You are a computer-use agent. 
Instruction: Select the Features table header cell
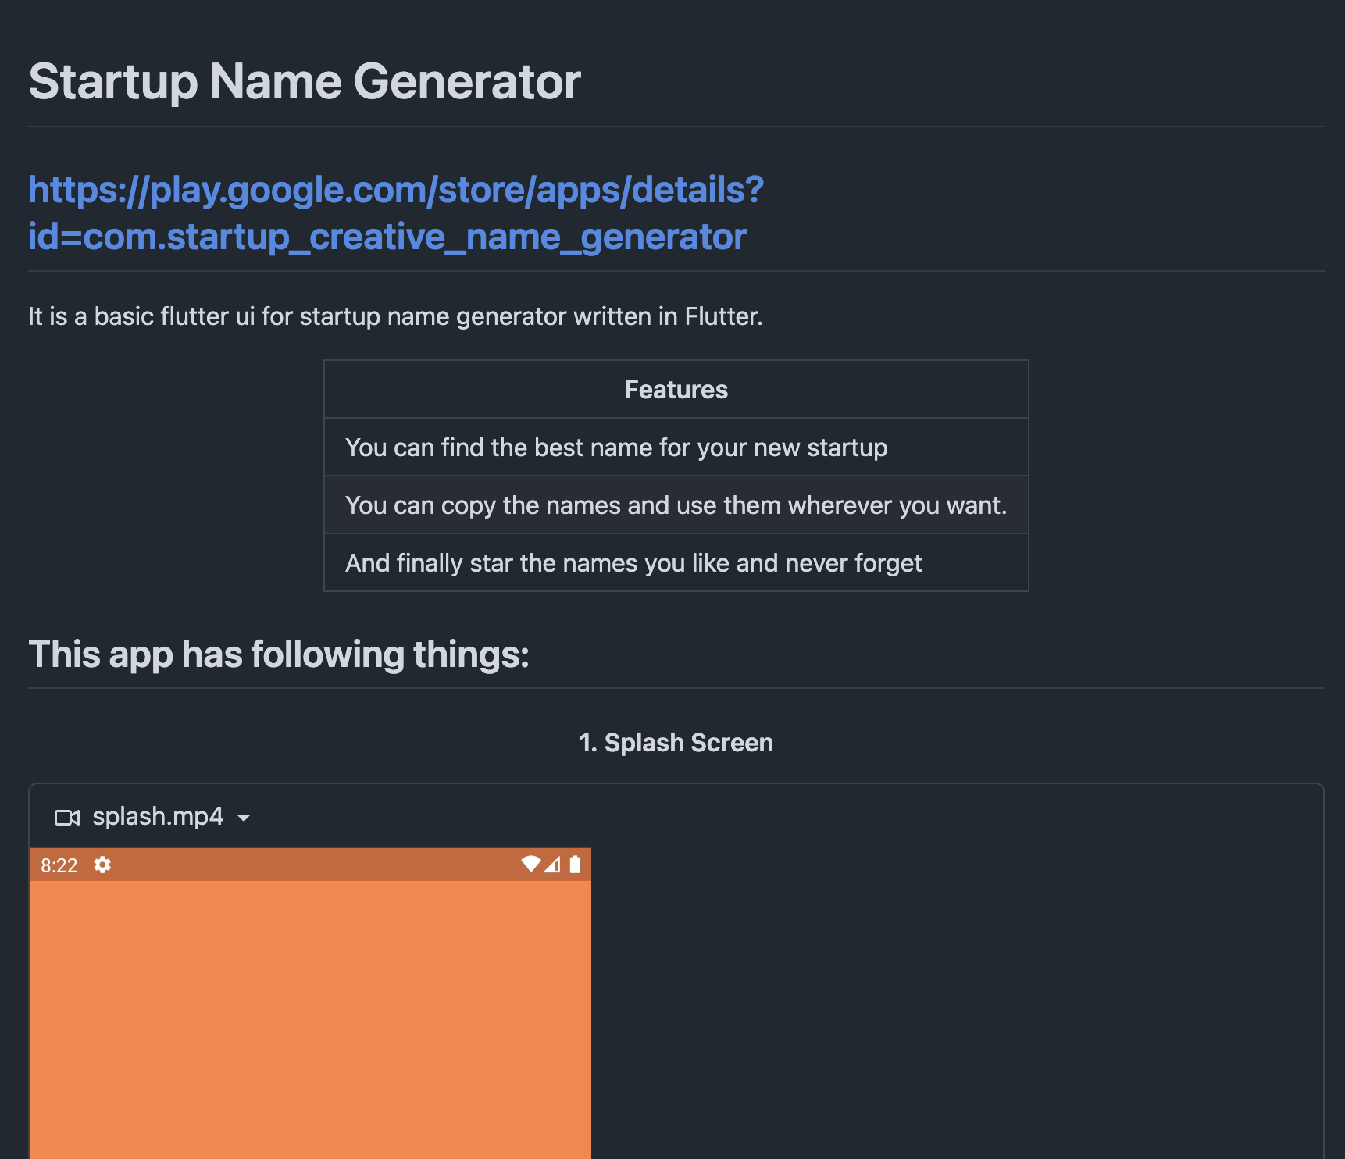point(676,390)
